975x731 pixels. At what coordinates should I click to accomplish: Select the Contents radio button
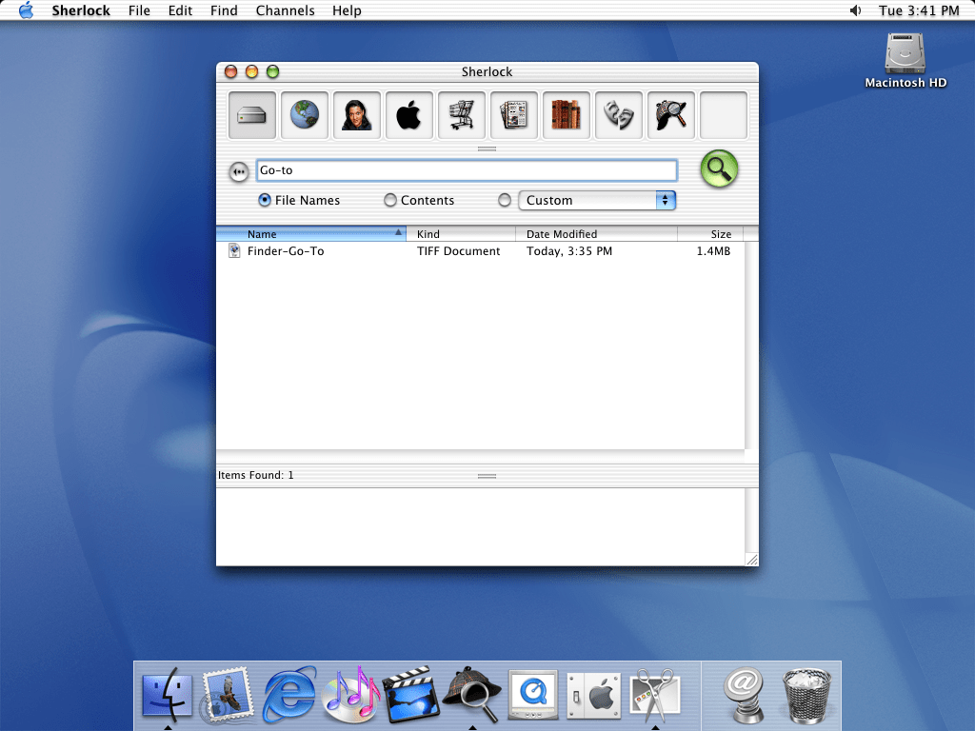(390, 201)
